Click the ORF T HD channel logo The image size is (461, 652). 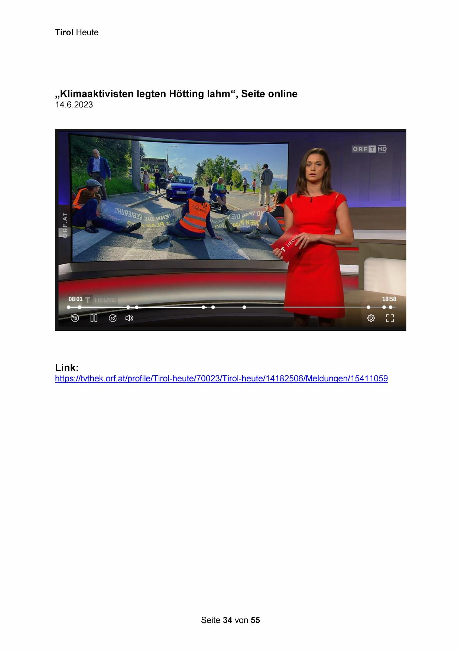click(369, 149)
